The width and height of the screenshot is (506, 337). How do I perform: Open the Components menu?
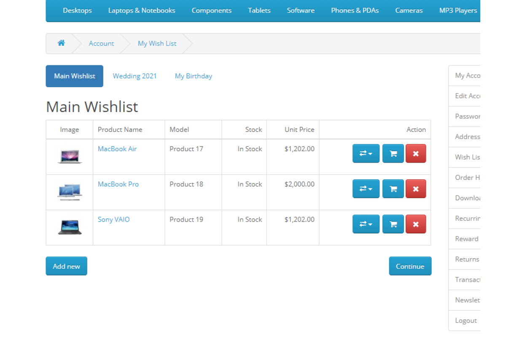click(211, 11)
